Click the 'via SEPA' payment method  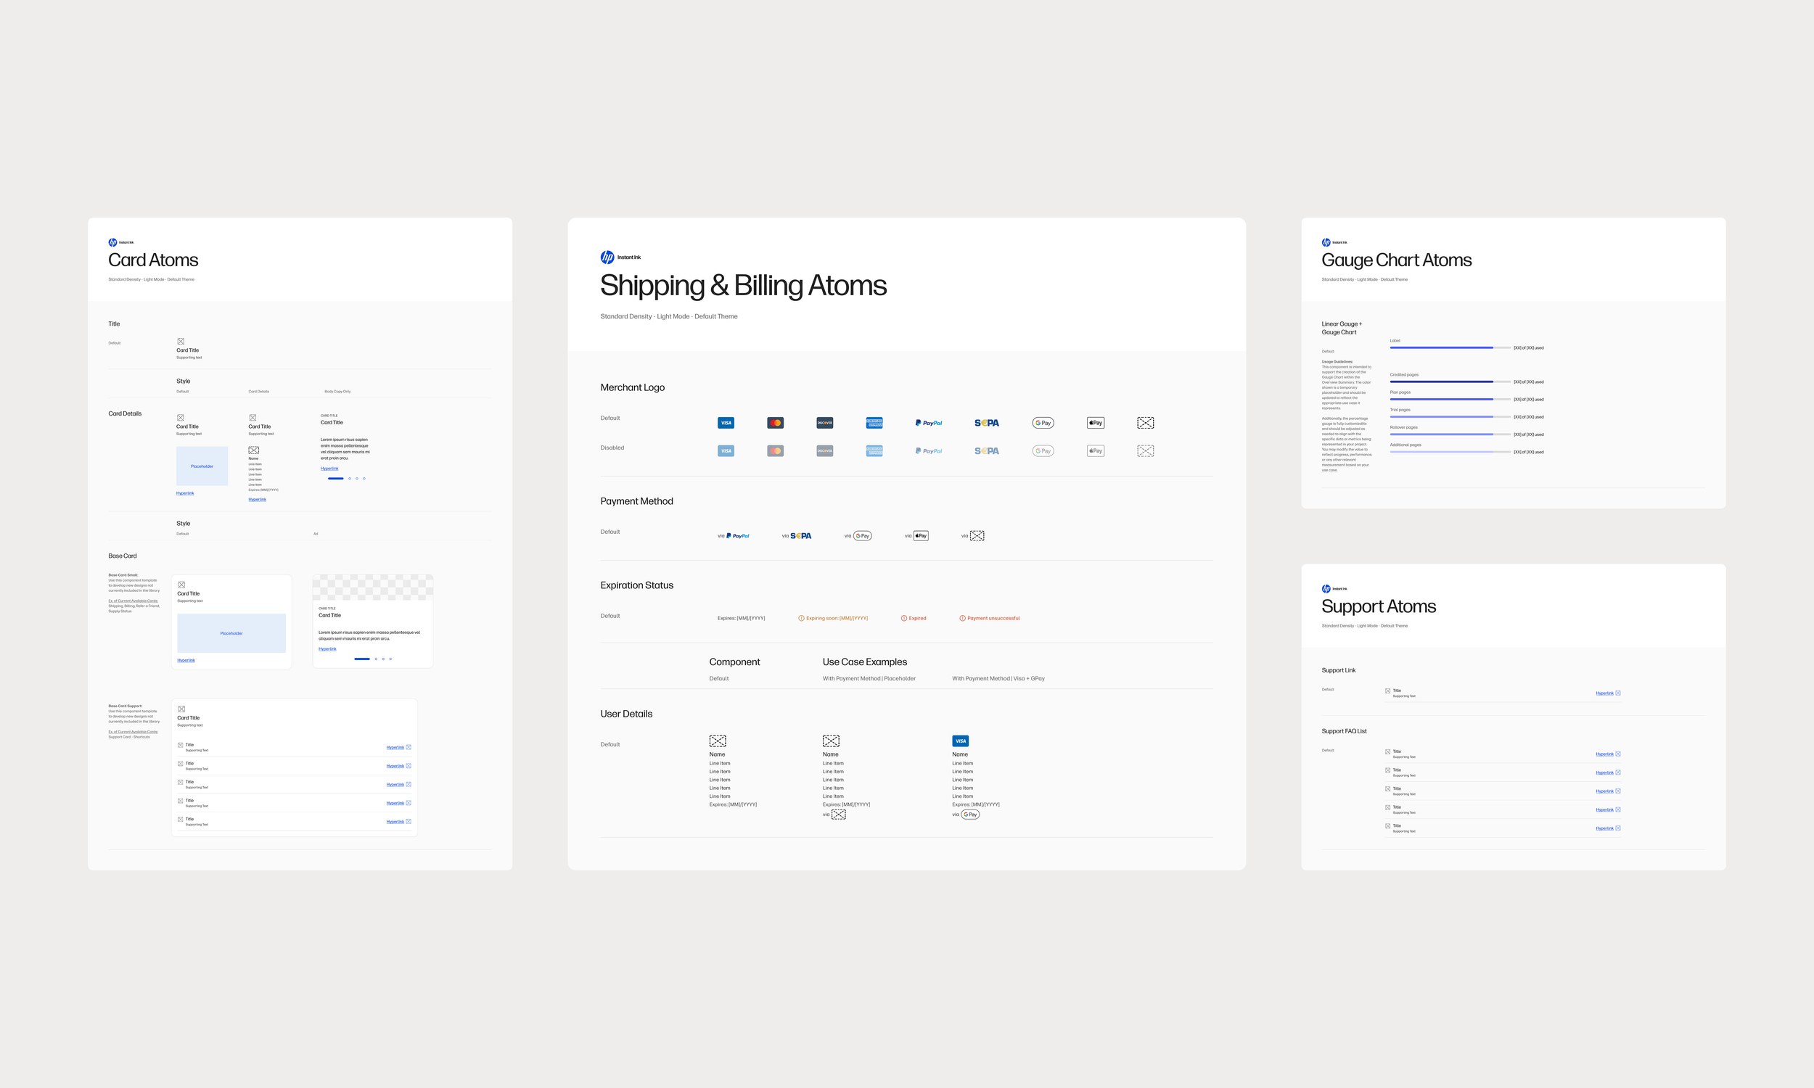click(796, 536)
